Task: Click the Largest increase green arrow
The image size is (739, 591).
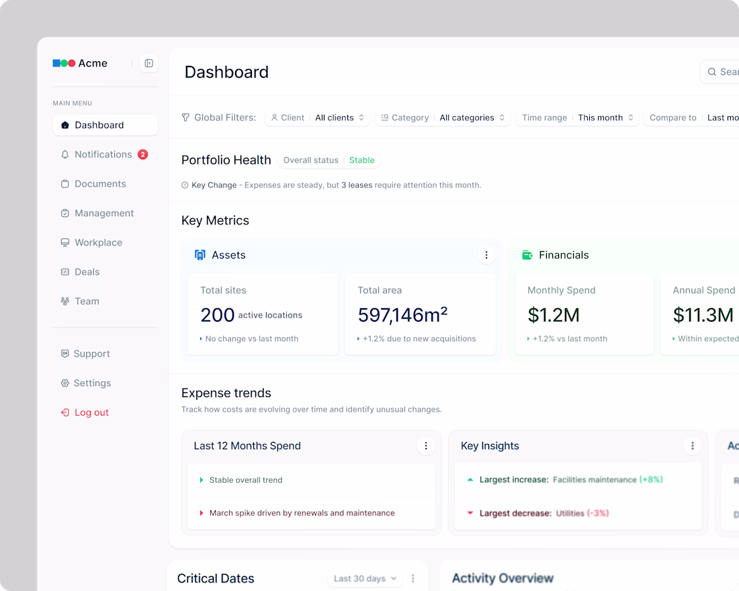Action: click(x=470, y=480)
